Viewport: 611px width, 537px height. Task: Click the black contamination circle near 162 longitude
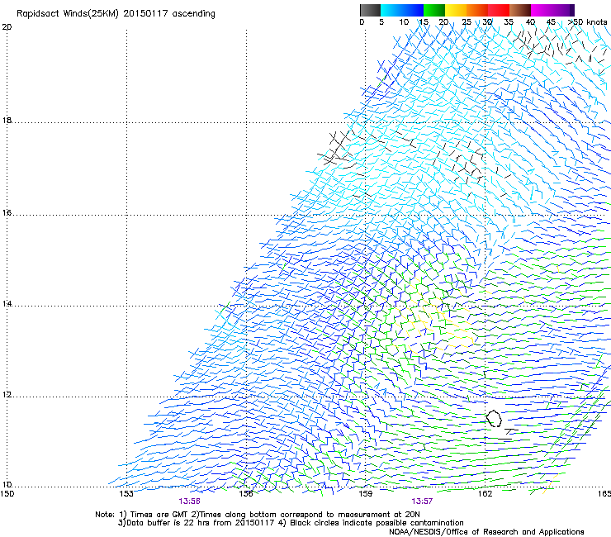coord(494,418)
